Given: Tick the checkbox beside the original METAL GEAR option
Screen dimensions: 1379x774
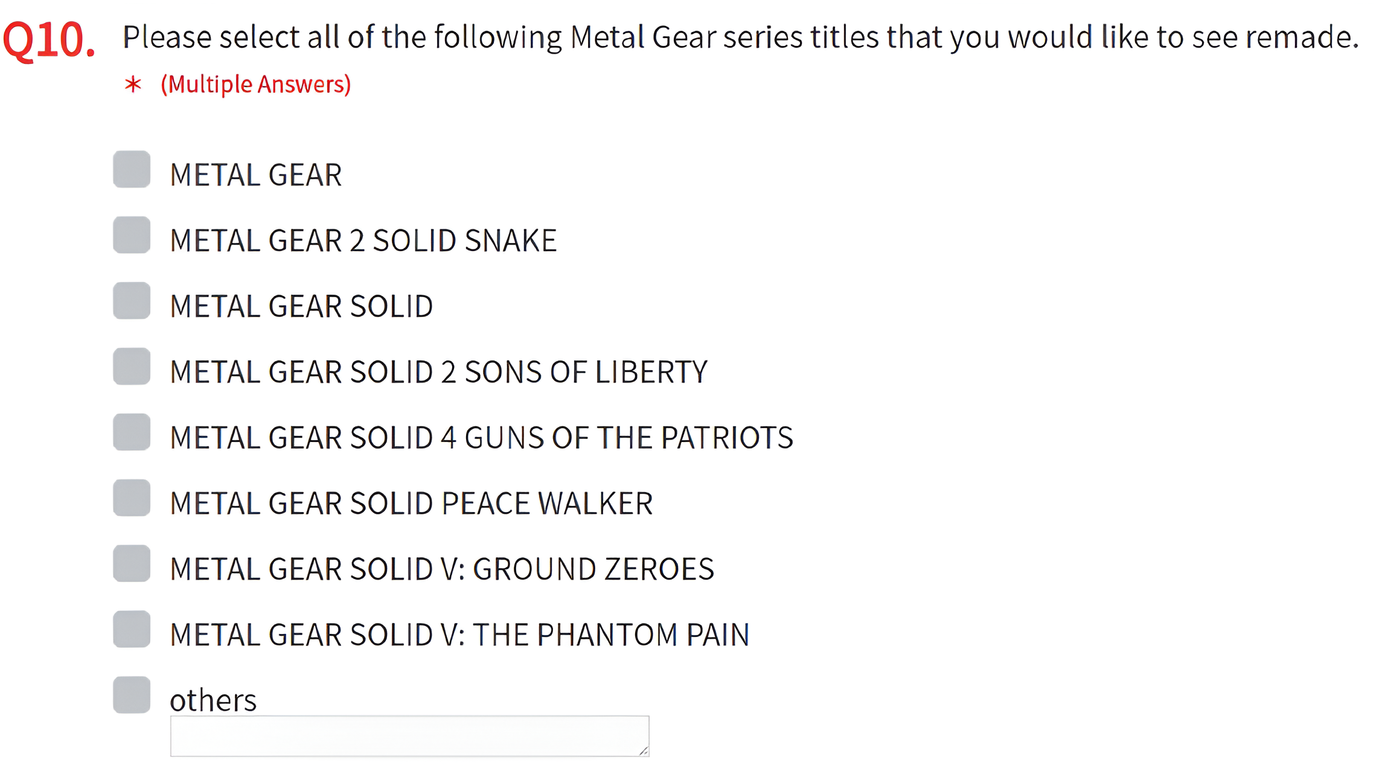Looking at the screenshot, I should (x=132, y=170).
